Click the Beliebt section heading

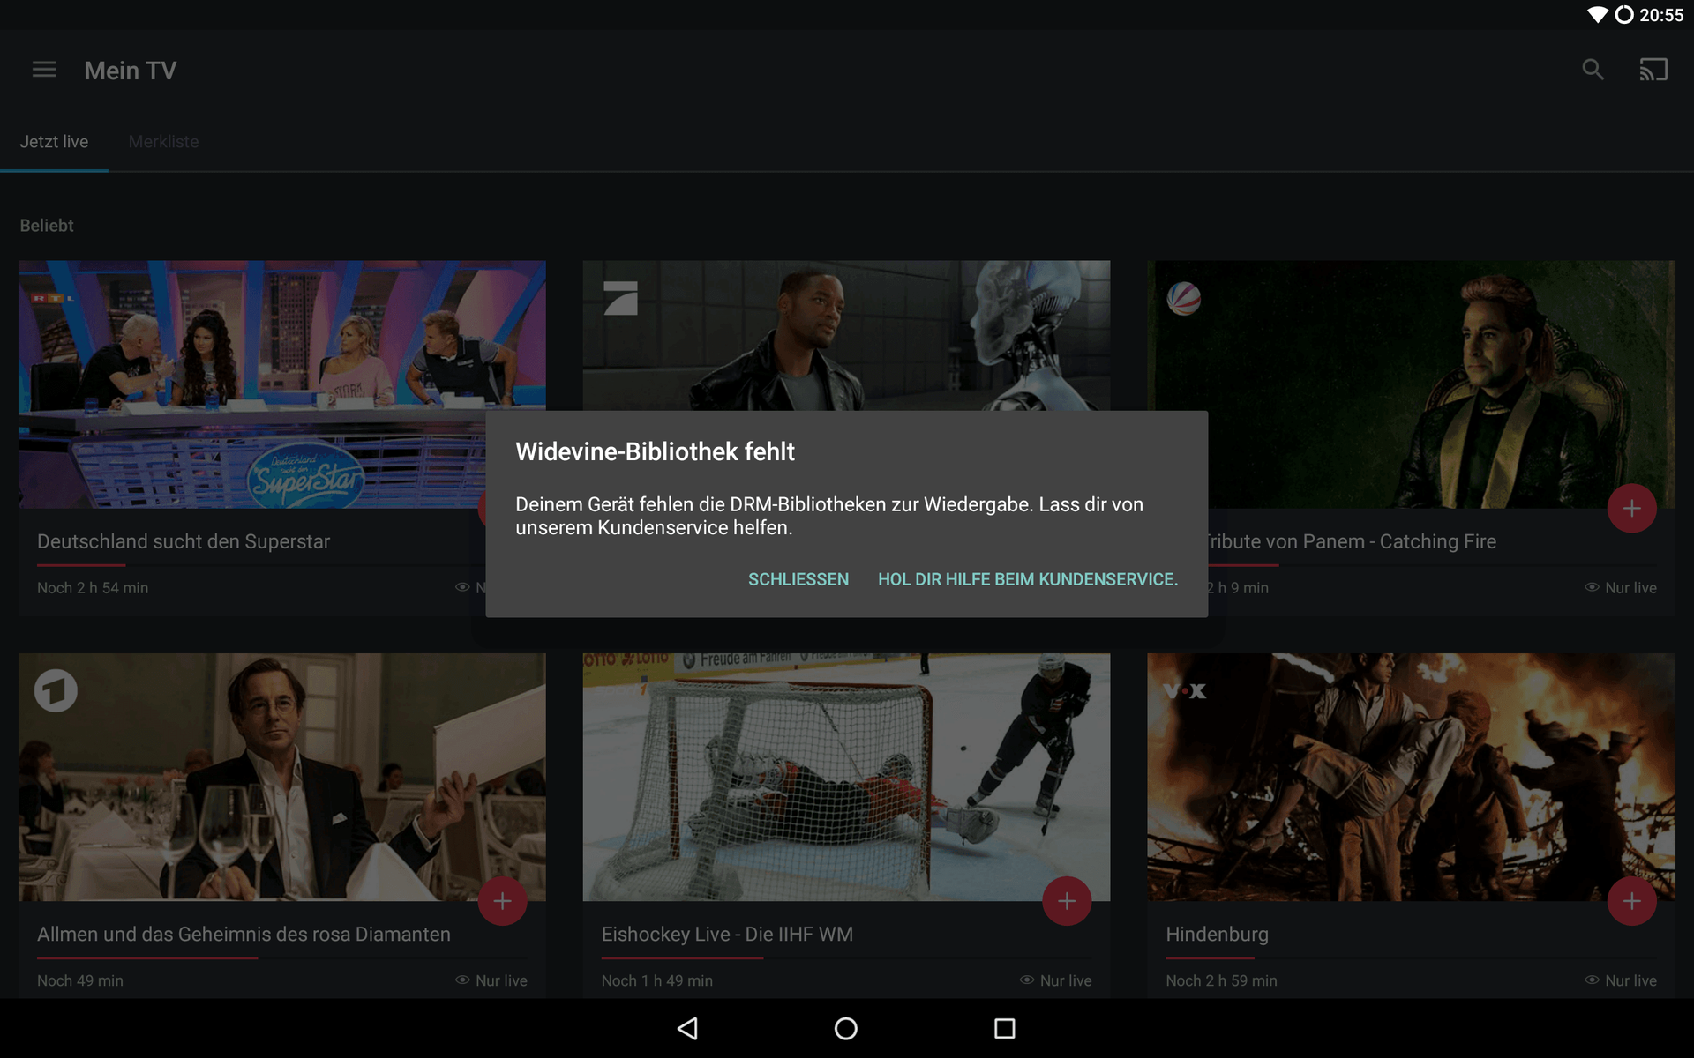tap(47, 226)
